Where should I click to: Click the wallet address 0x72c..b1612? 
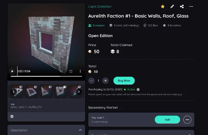(x=114, y=89)
